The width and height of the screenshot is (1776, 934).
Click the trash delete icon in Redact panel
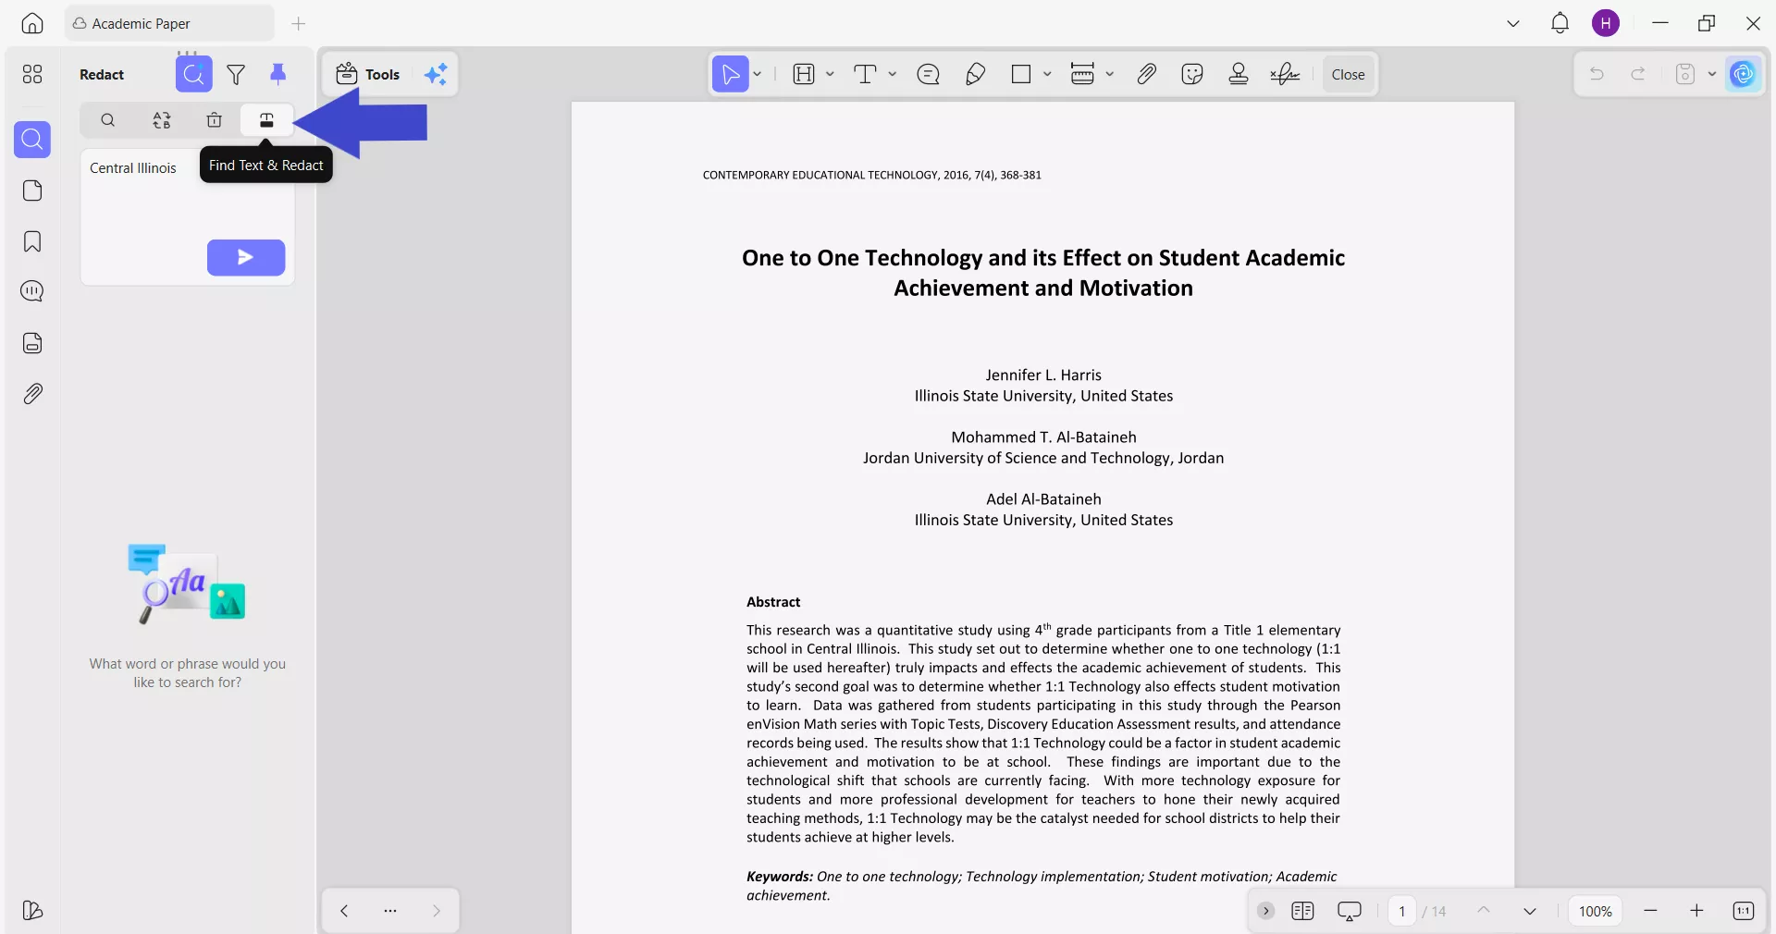coord(215,120)
